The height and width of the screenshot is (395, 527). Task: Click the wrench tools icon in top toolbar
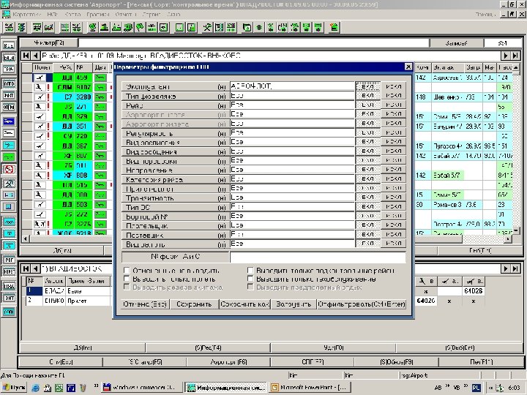click(207, 28)
